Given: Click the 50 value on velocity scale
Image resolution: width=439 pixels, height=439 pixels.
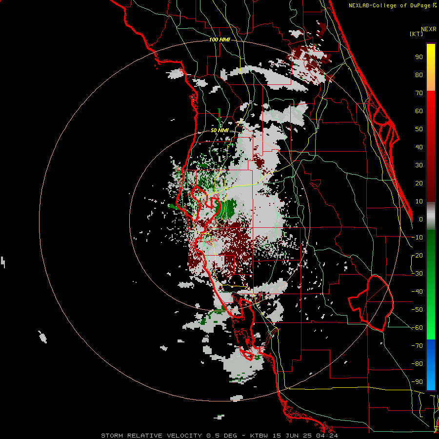Looking at the screenshot, I should [x=419, y=129].
